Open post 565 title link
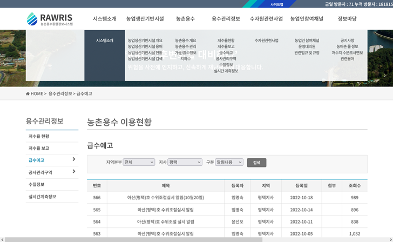 coord(166,210)
